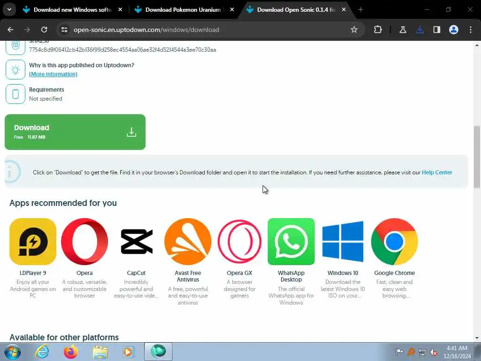Image resolution: width=481 pixels, height=361 pixels.
Task: Click the info icon in the help banner
Action: 12,172
